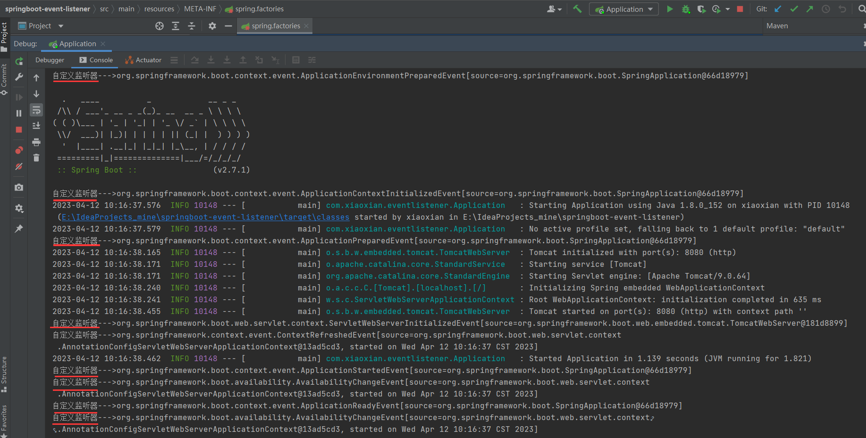
Task: Toggle soft-wrap in the console
Action: tap(36, 110)
